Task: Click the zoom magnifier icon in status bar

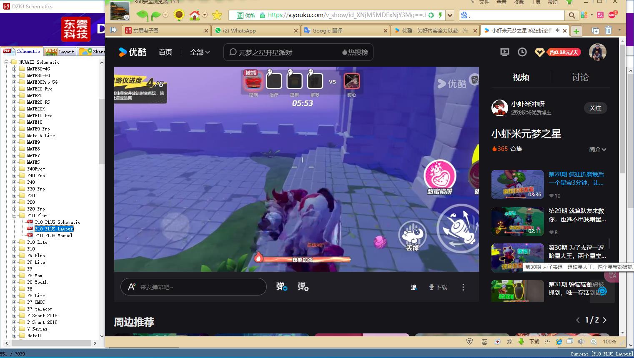Action: [x=594, y=341]
